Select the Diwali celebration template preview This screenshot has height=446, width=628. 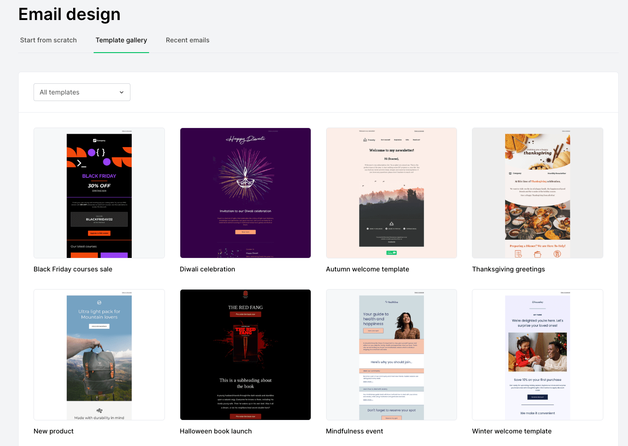246,193
